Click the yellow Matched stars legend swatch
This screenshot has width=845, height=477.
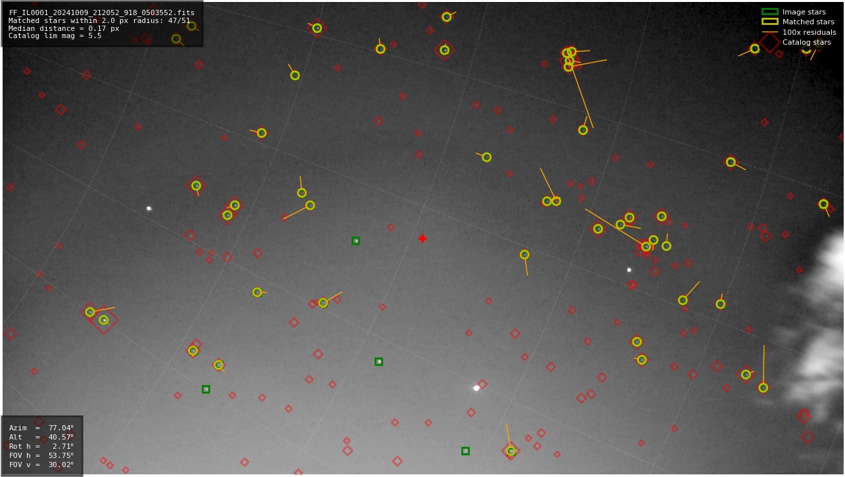click(769, 22)
